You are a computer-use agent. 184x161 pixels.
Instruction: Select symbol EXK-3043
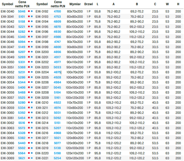7,27
